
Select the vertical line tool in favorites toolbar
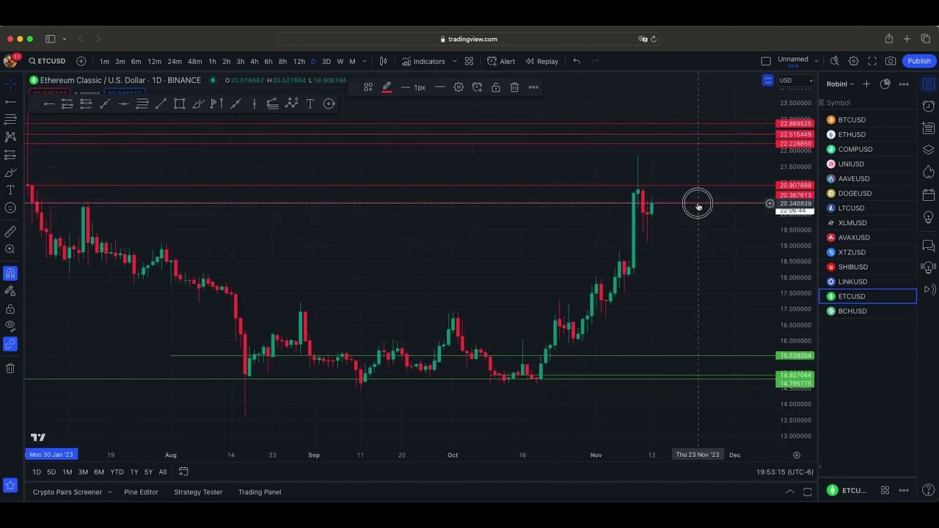pos(254,104)
